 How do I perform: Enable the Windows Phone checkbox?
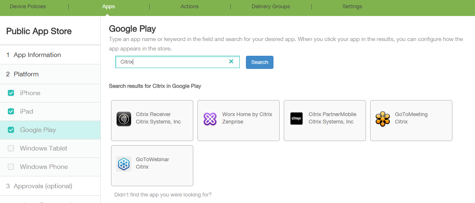pyautogui.click(x=11, y=167)
